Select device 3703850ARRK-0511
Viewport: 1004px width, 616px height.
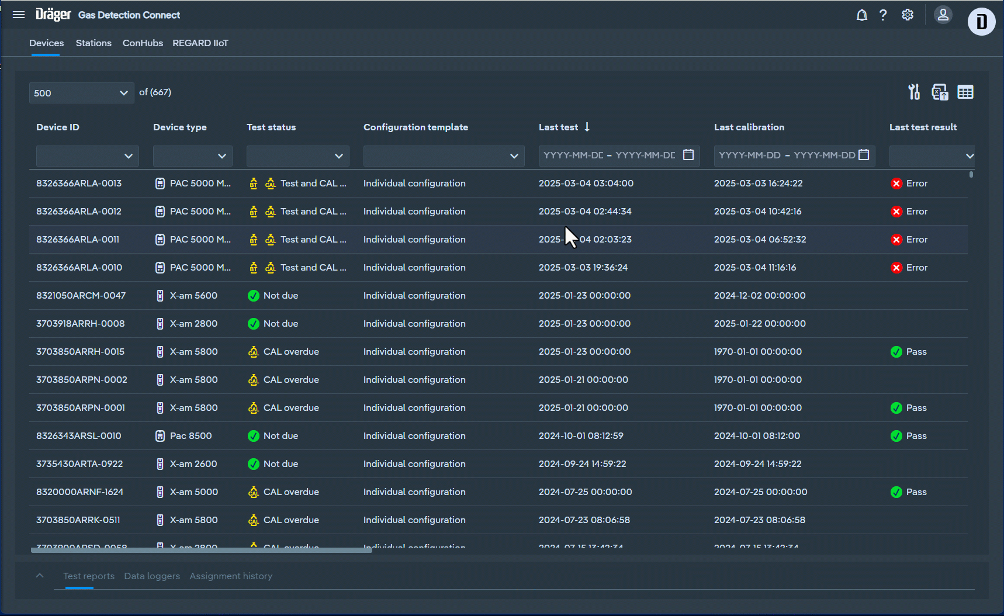pyautogui.click(x=78, y=520)
